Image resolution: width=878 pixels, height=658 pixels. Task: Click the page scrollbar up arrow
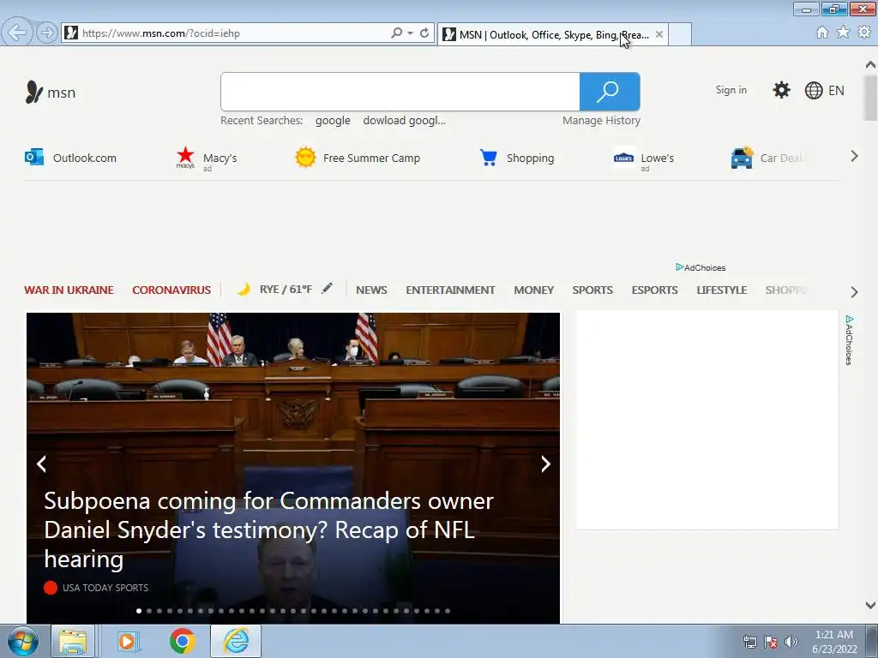870,65
